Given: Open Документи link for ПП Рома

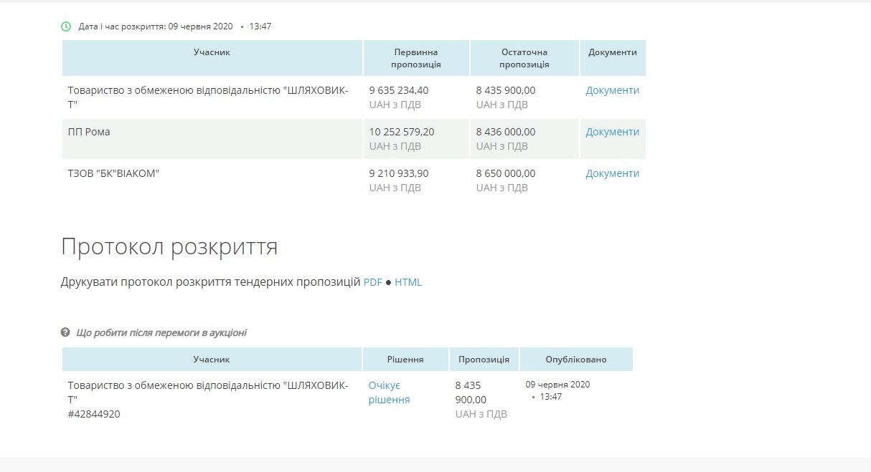Looking at the screenshot, I should point(612,132).
